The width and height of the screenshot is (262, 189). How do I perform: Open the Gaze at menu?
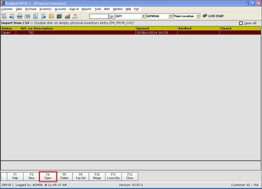pos(74,9)
